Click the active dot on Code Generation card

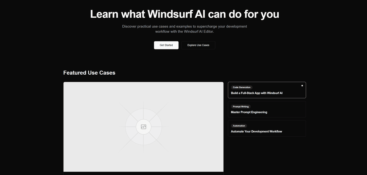click(x=302, y=86)
